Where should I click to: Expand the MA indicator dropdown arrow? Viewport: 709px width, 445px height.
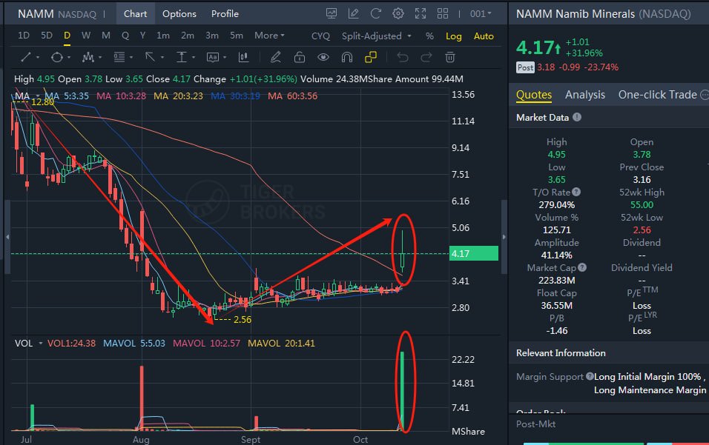[x=38, y=96]
